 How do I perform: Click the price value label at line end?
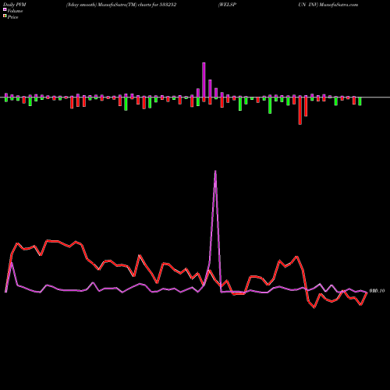(377, 291)
